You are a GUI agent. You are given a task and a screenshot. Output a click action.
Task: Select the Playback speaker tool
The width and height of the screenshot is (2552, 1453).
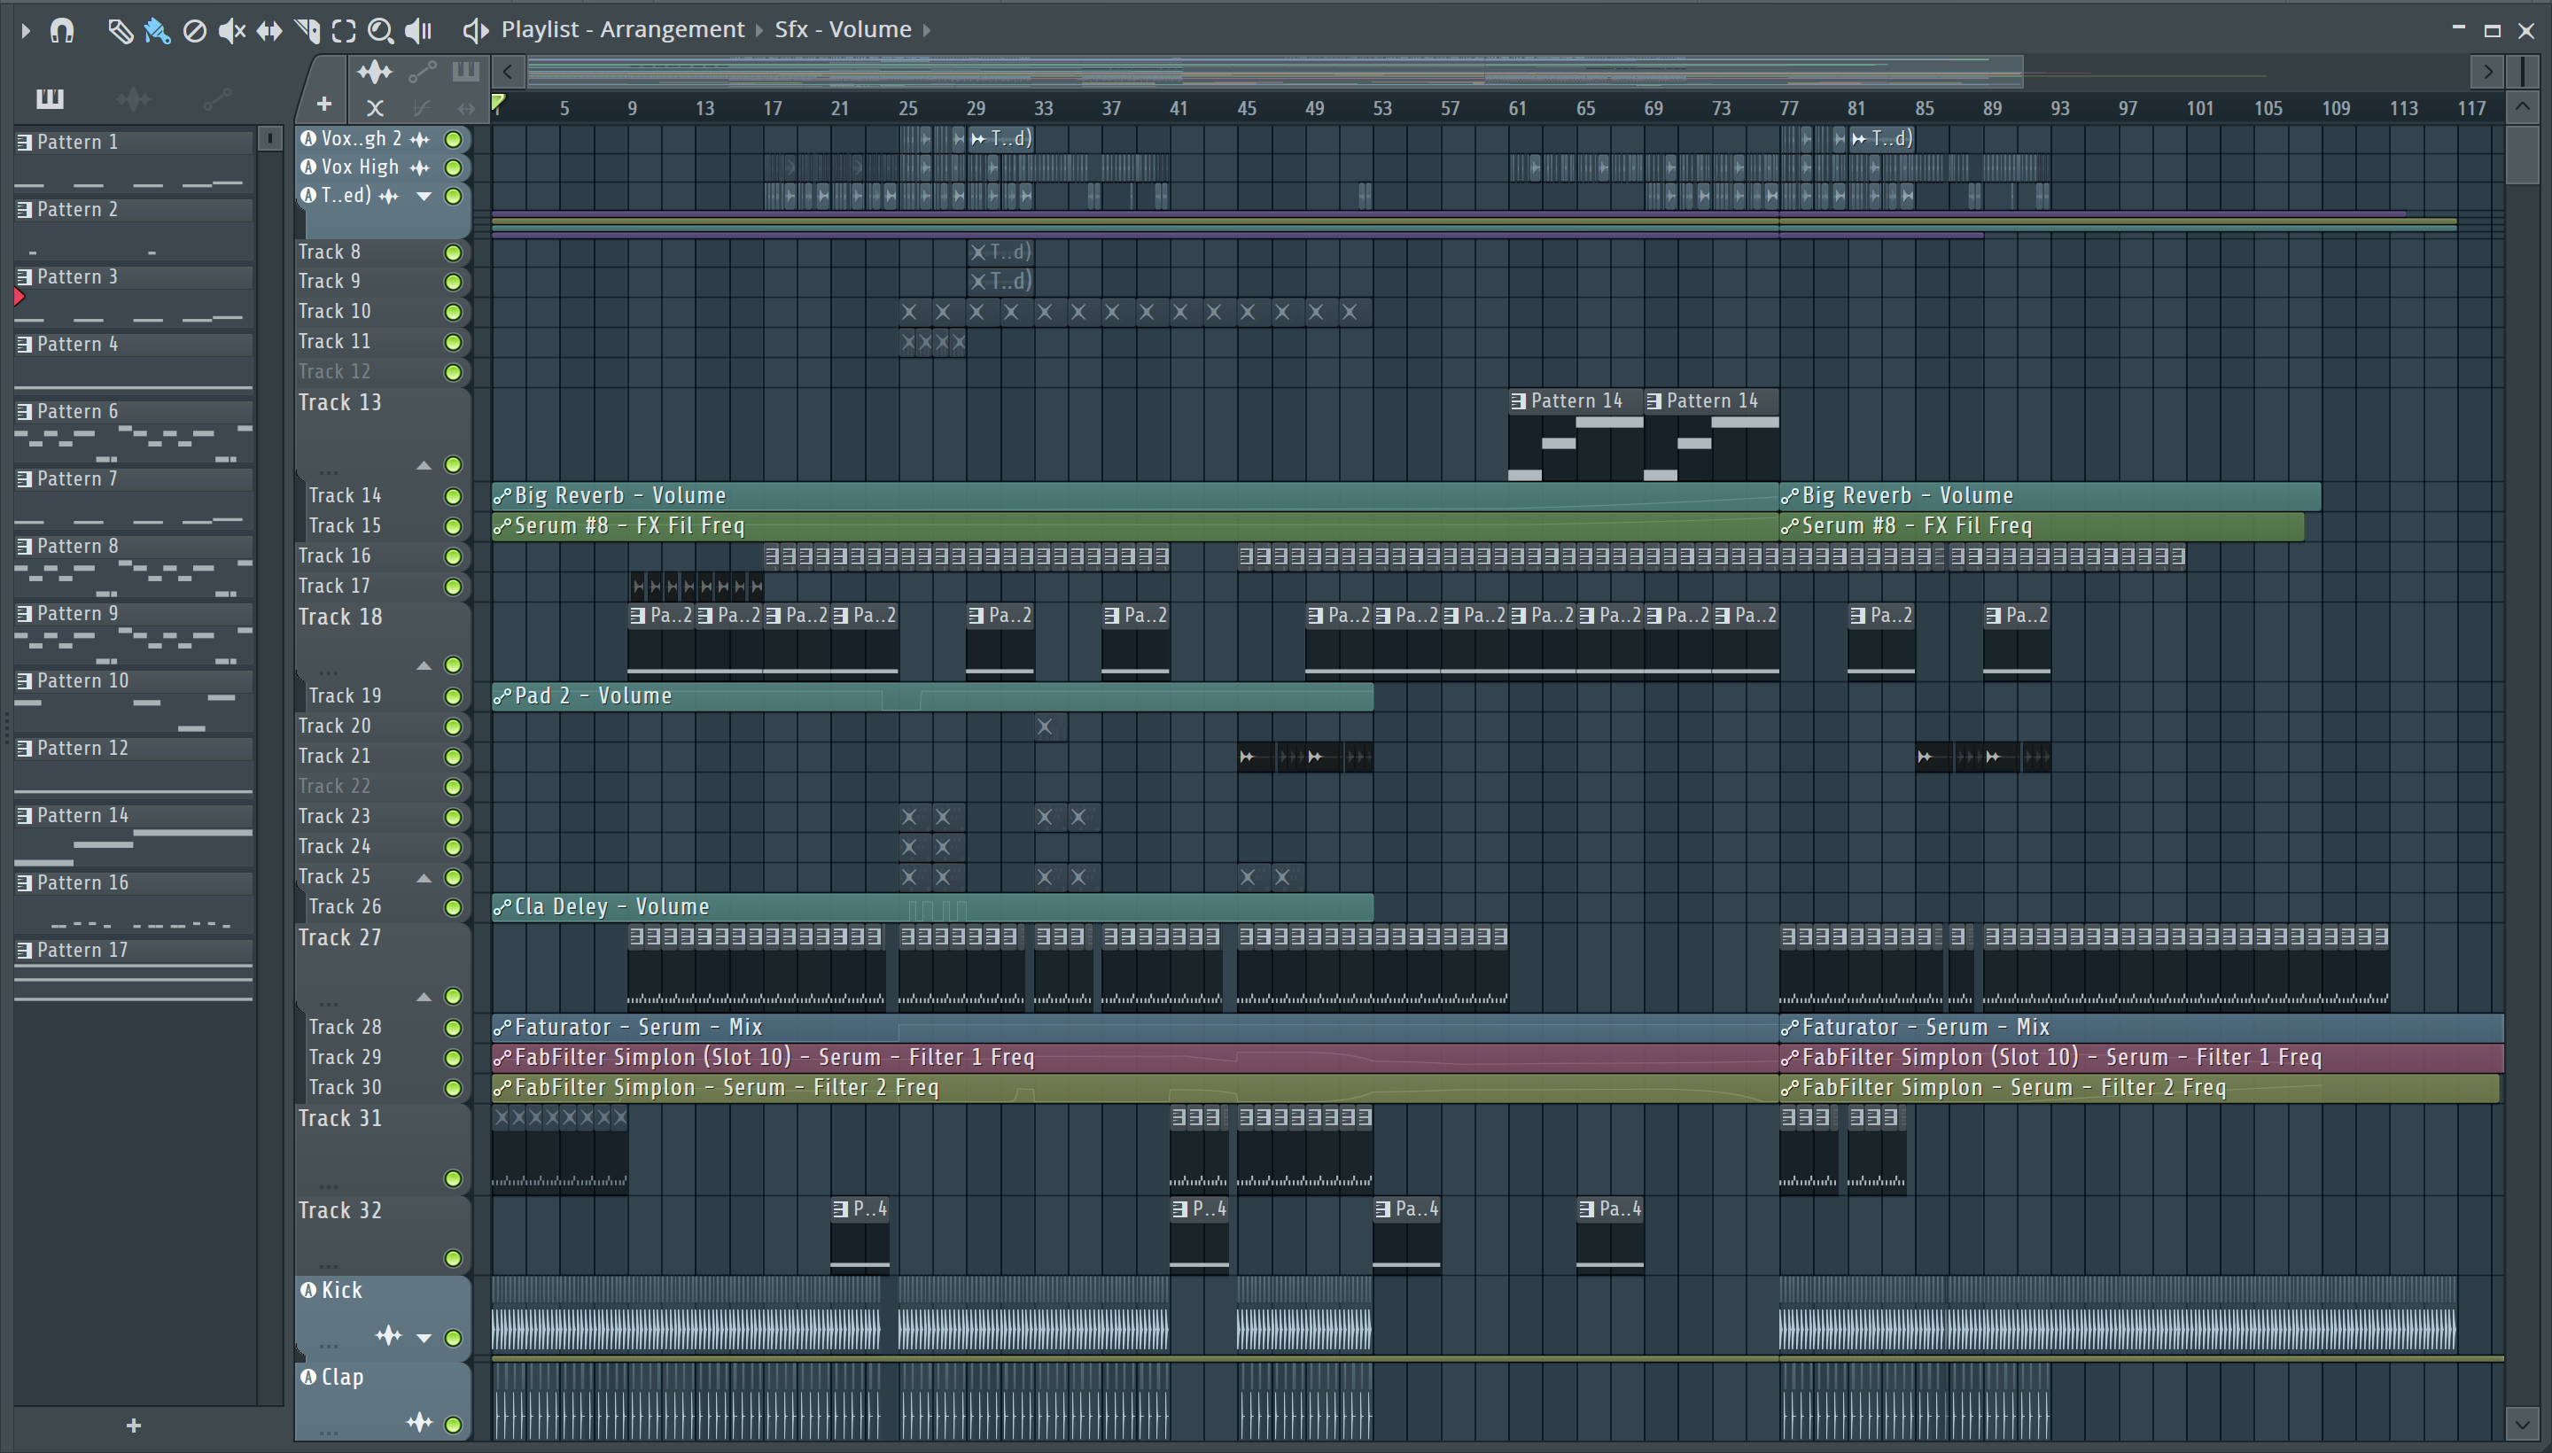(418, 31)
